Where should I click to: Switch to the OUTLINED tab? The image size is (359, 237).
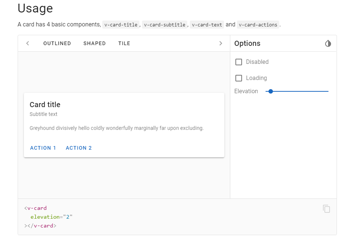pyautogui.click(x=57, y=43)
